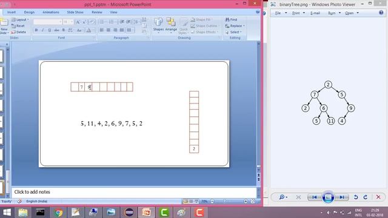This screenshot has width=388, height=218.
Task: Click Decrease List Level icon
Action: tap(122, 22)
